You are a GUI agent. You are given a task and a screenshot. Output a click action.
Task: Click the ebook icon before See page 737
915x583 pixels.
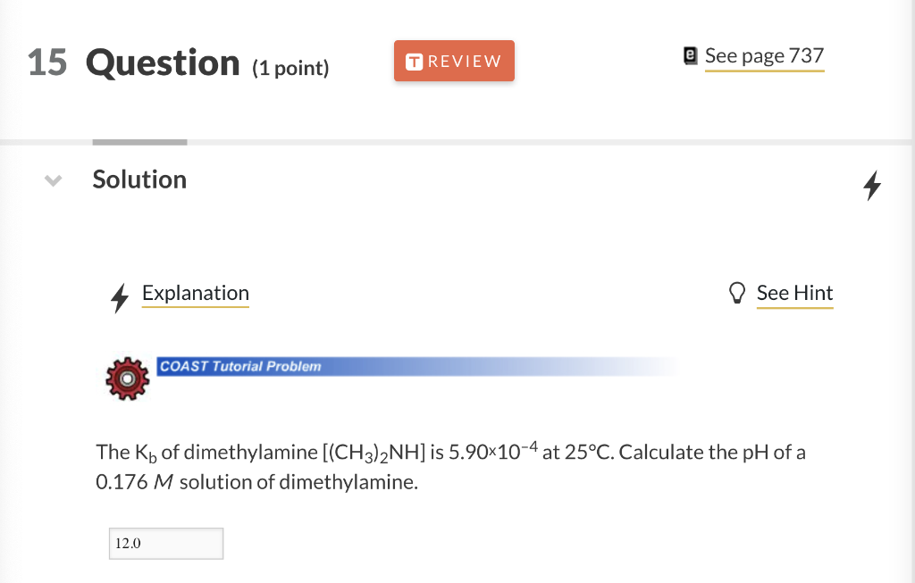coord(689,55)
